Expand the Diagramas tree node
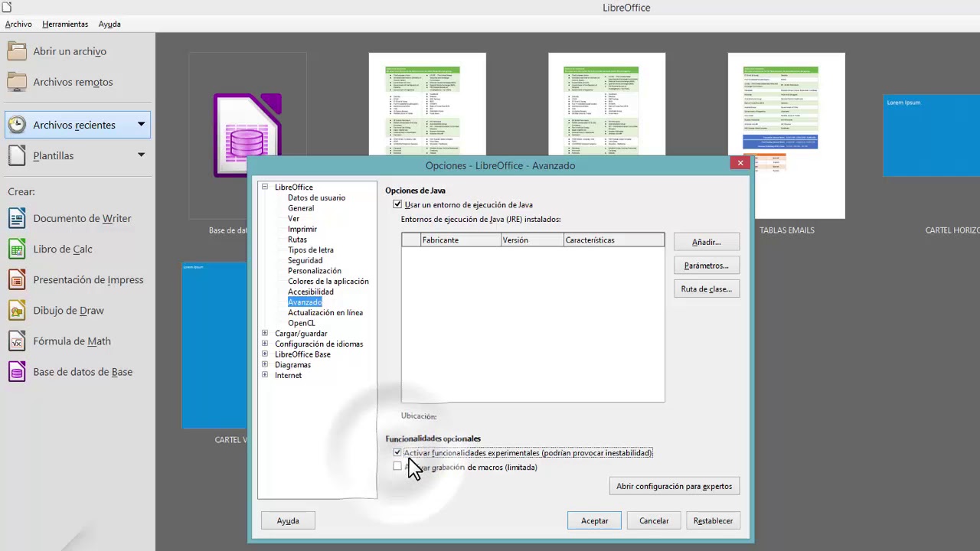Viewport: 980px width, 551px height. (x=265, y=364)
